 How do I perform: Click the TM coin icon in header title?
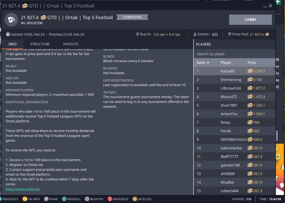click(43, 17)
